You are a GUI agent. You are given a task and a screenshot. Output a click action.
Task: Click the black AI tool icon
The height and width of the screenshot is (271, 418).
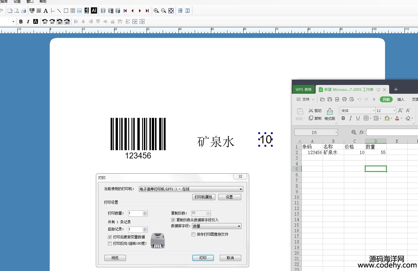pos(94,11)
